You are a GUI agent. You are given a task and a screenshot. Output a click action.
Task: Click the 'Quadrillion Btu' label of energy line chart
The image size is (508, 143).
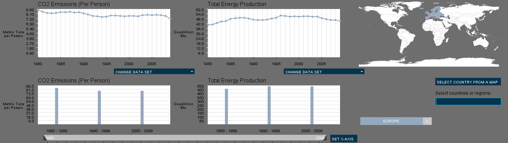click(184, 34)
